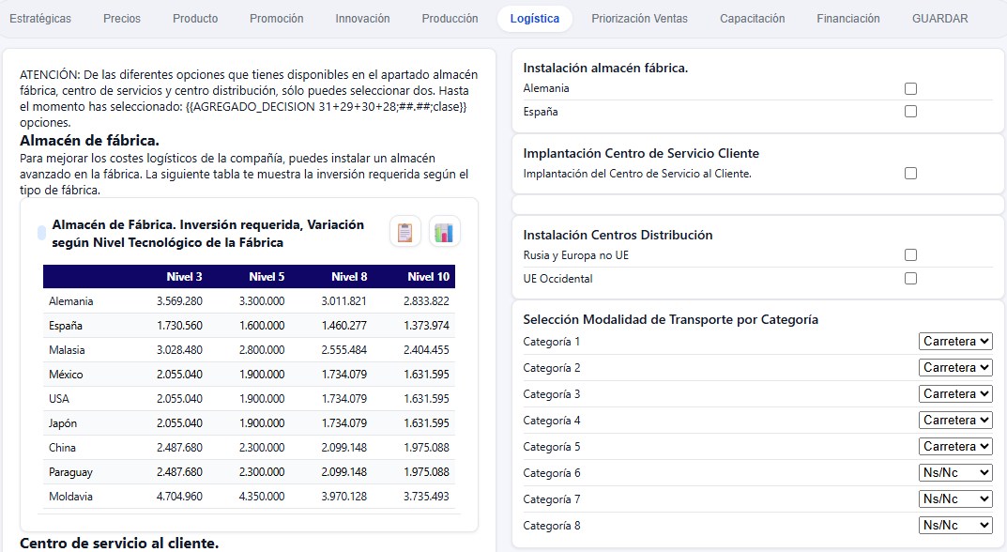Select the Moldavia row label
The image size is (1007, 552).
[x=70, y=497]
